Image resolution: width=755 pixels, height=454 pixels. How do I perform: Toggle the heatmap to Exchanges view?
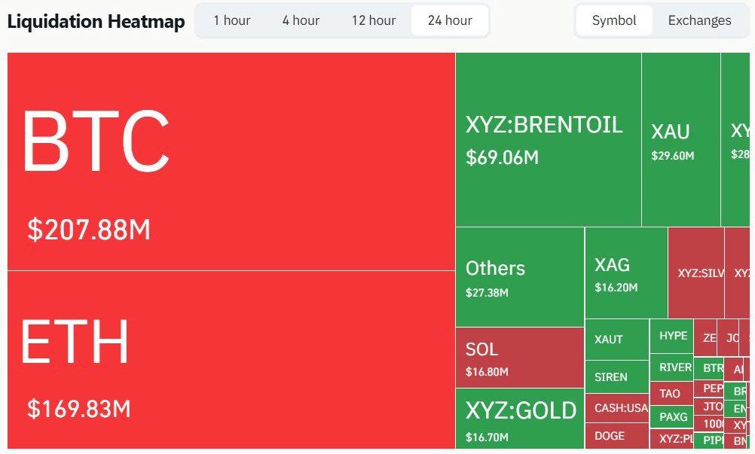699,20
